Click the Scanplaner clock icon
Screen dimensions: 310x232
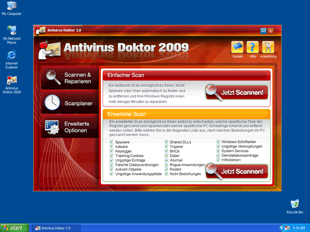coord(52,103)
